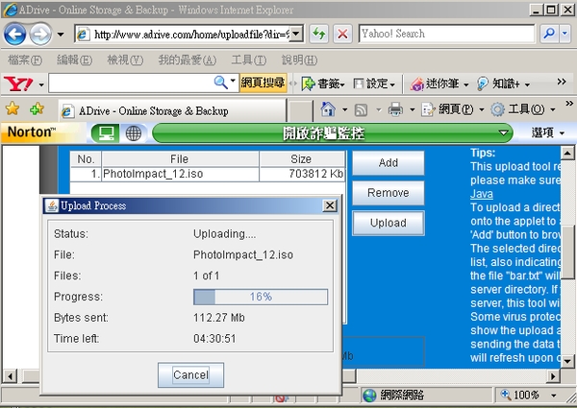Viewport: 577px width, 408px height.
Task: Click the browser Back arrow button
Action: point(14,35)
